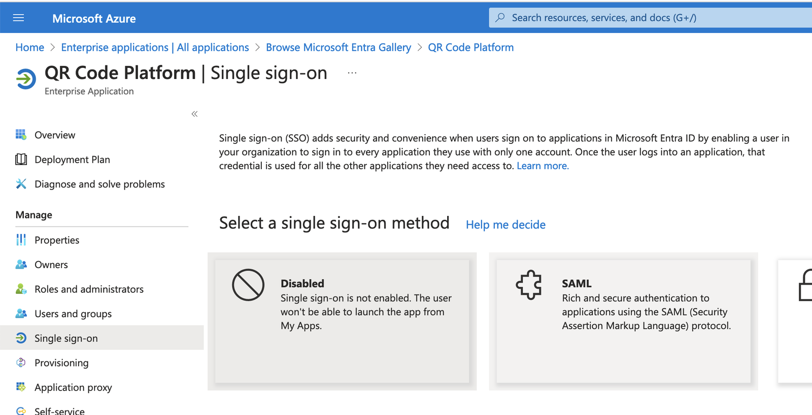Viewport: 812px width, 415px height.
Task: Click the Learn more link
Action: pyautogui.click(x=543, y=166)
